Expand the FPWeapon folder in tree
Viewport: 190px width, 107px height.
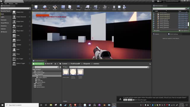click(x=34, y=84)
